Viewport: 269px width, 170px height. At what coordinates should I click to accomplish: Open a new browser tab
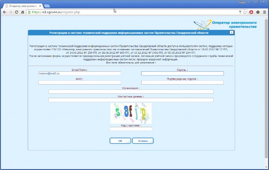(47, 6)
